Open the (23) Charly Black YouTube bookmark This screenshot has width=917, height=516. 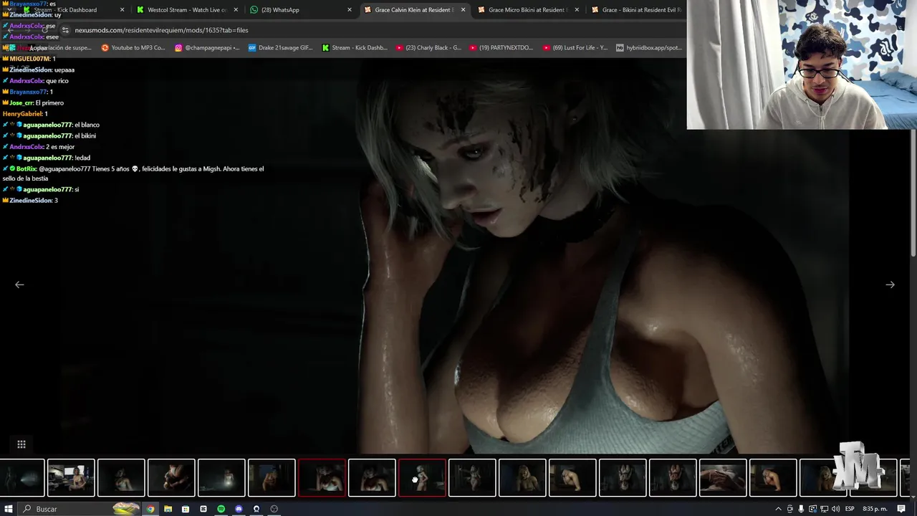coord(428,48)
